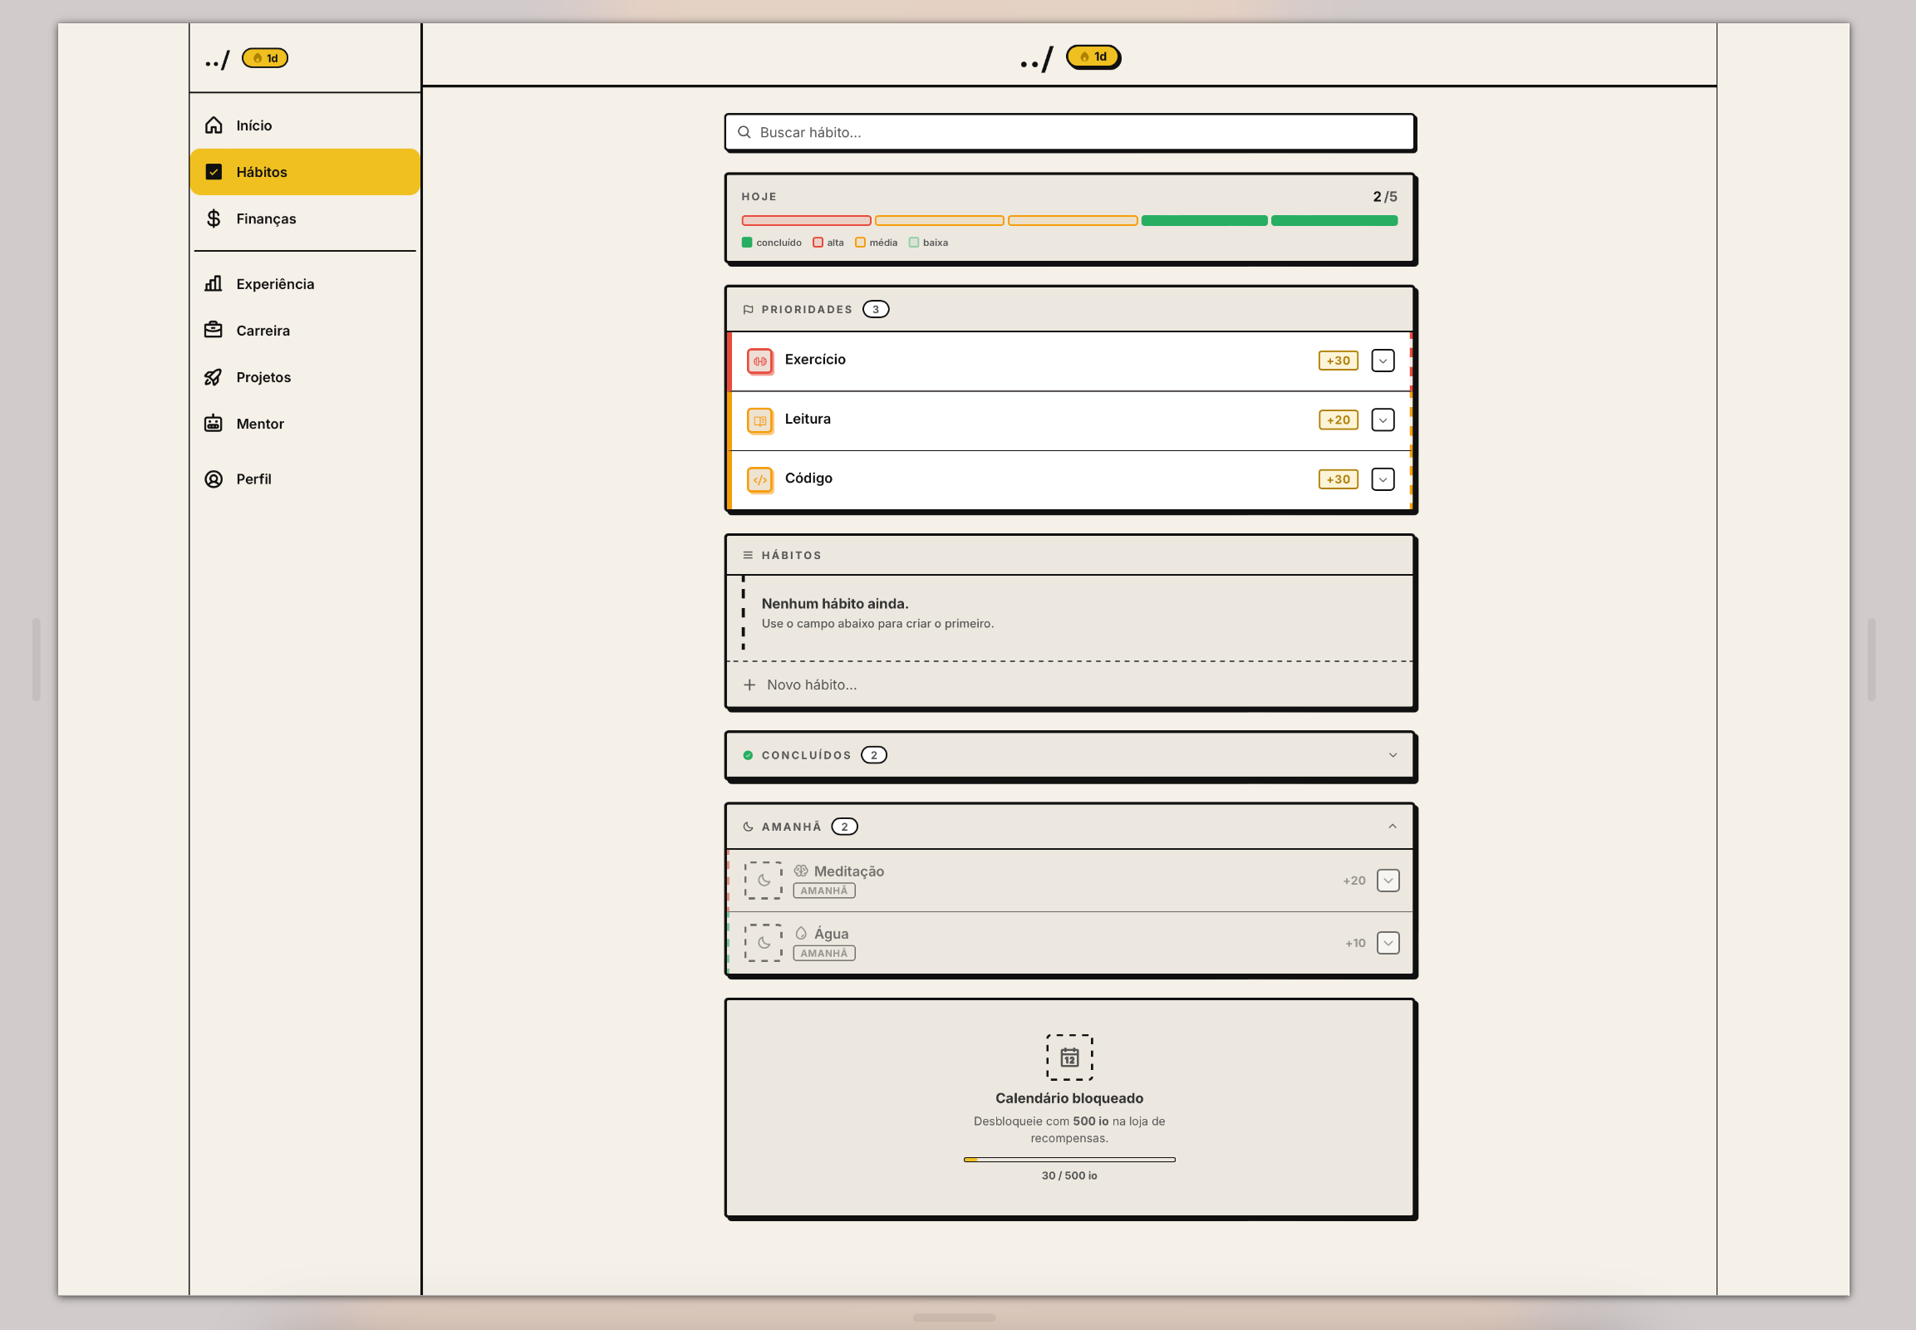Click the Código code-brackets habit icon
This screenshot has height=1330, width=1916.
[759, 479]
